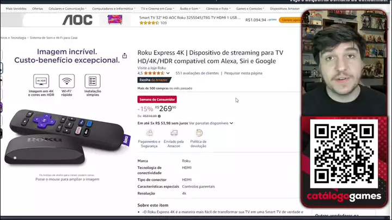The image size is (392, 220).
Task: Select Ofertas in nav bar
Action: pos(38,9)
